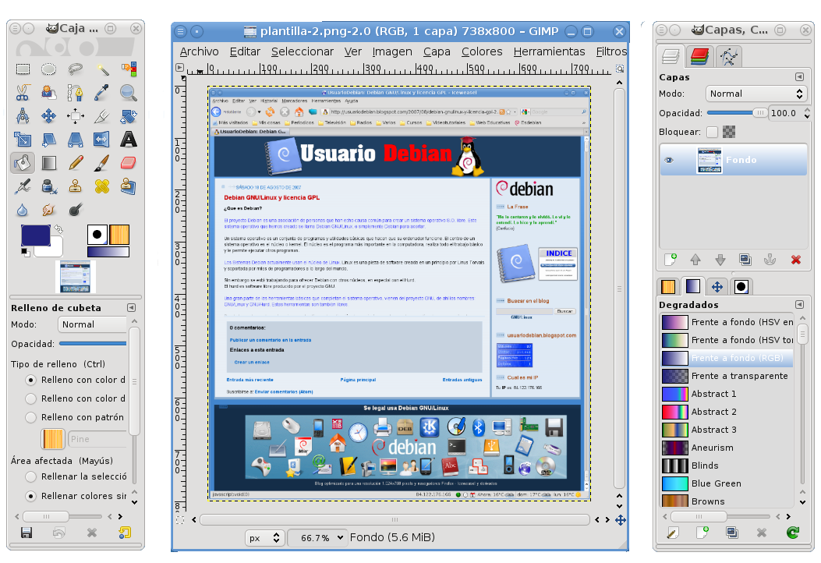Raise the layer with the up arrow button
The width and height of the screenshot is (821, 563).
(x=695, y=260)
